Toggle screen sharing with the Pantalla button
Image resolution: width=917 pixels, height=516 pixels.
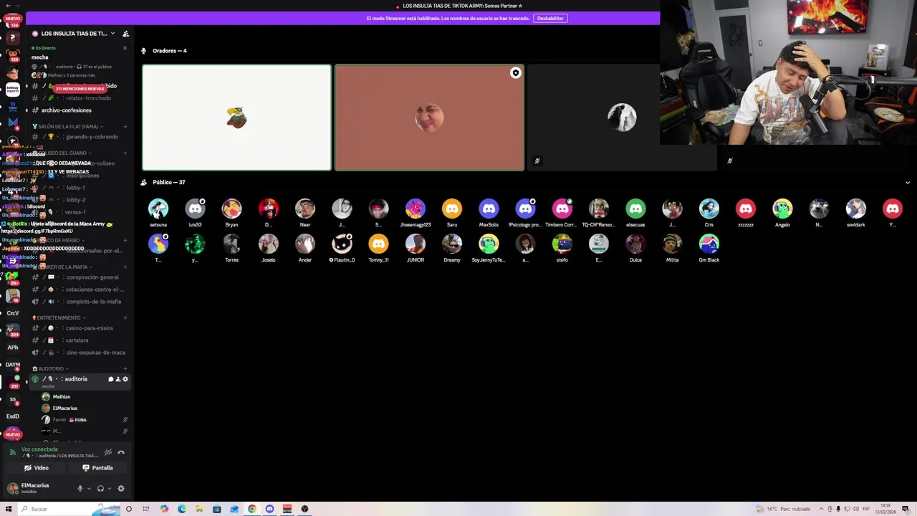[97, 468]
